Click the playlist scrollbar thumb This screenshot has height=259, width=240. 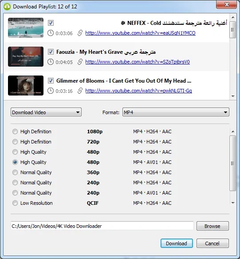point(233,30)
